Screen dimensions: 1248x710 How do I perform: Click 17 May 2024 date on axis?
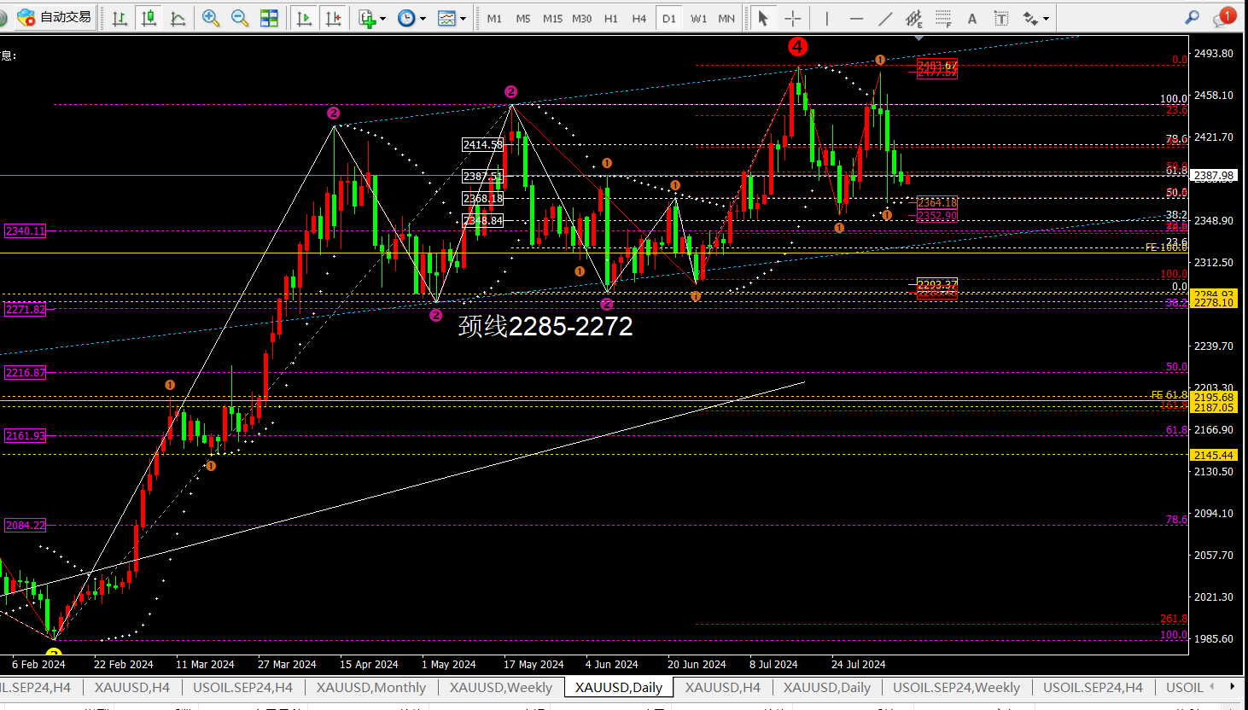pyautogui.click(x=534, y=665)
